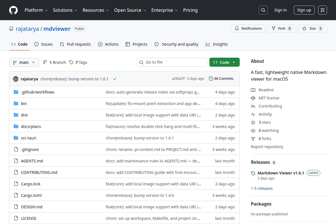Open the Cargo.toml file name

click(x=31, y=195)
